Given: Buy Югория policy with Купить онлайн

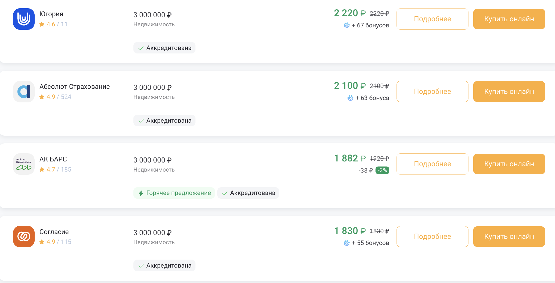Looking at the screenshot, I should point(509,19).
